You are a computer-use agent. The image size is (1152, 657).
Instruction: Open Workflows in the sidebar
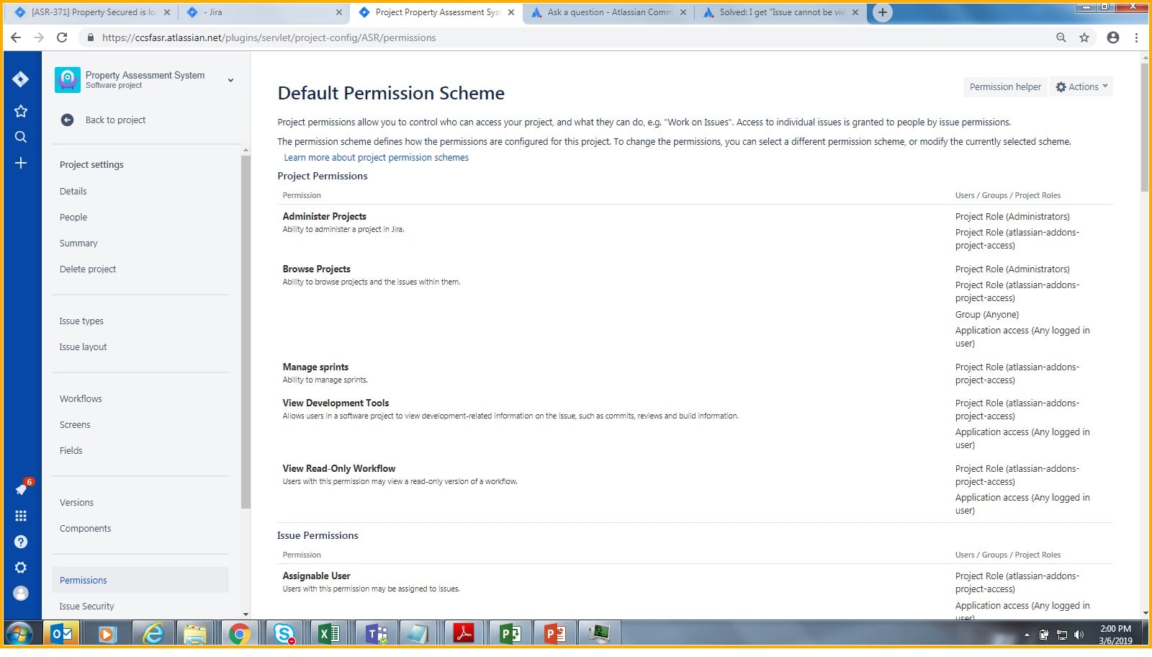(81, 399)
